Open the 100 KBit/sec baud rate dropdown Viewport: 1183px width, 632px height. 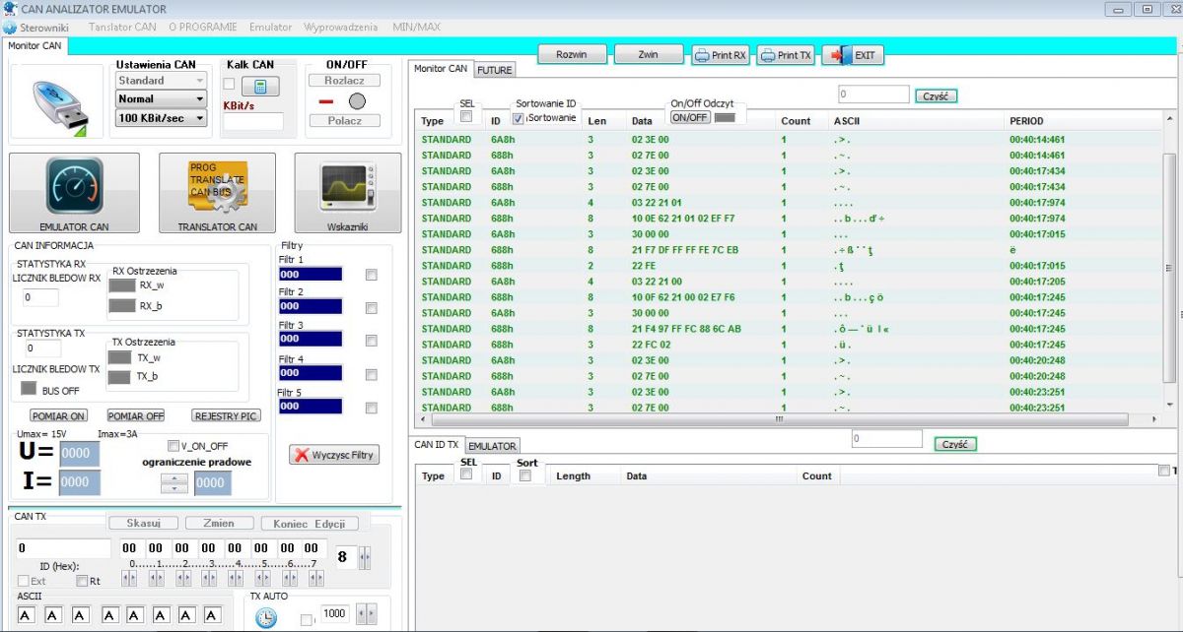click(161, 118)
